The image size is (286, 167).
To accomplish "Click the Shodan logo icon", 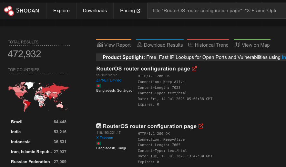I will coord(9,11).
